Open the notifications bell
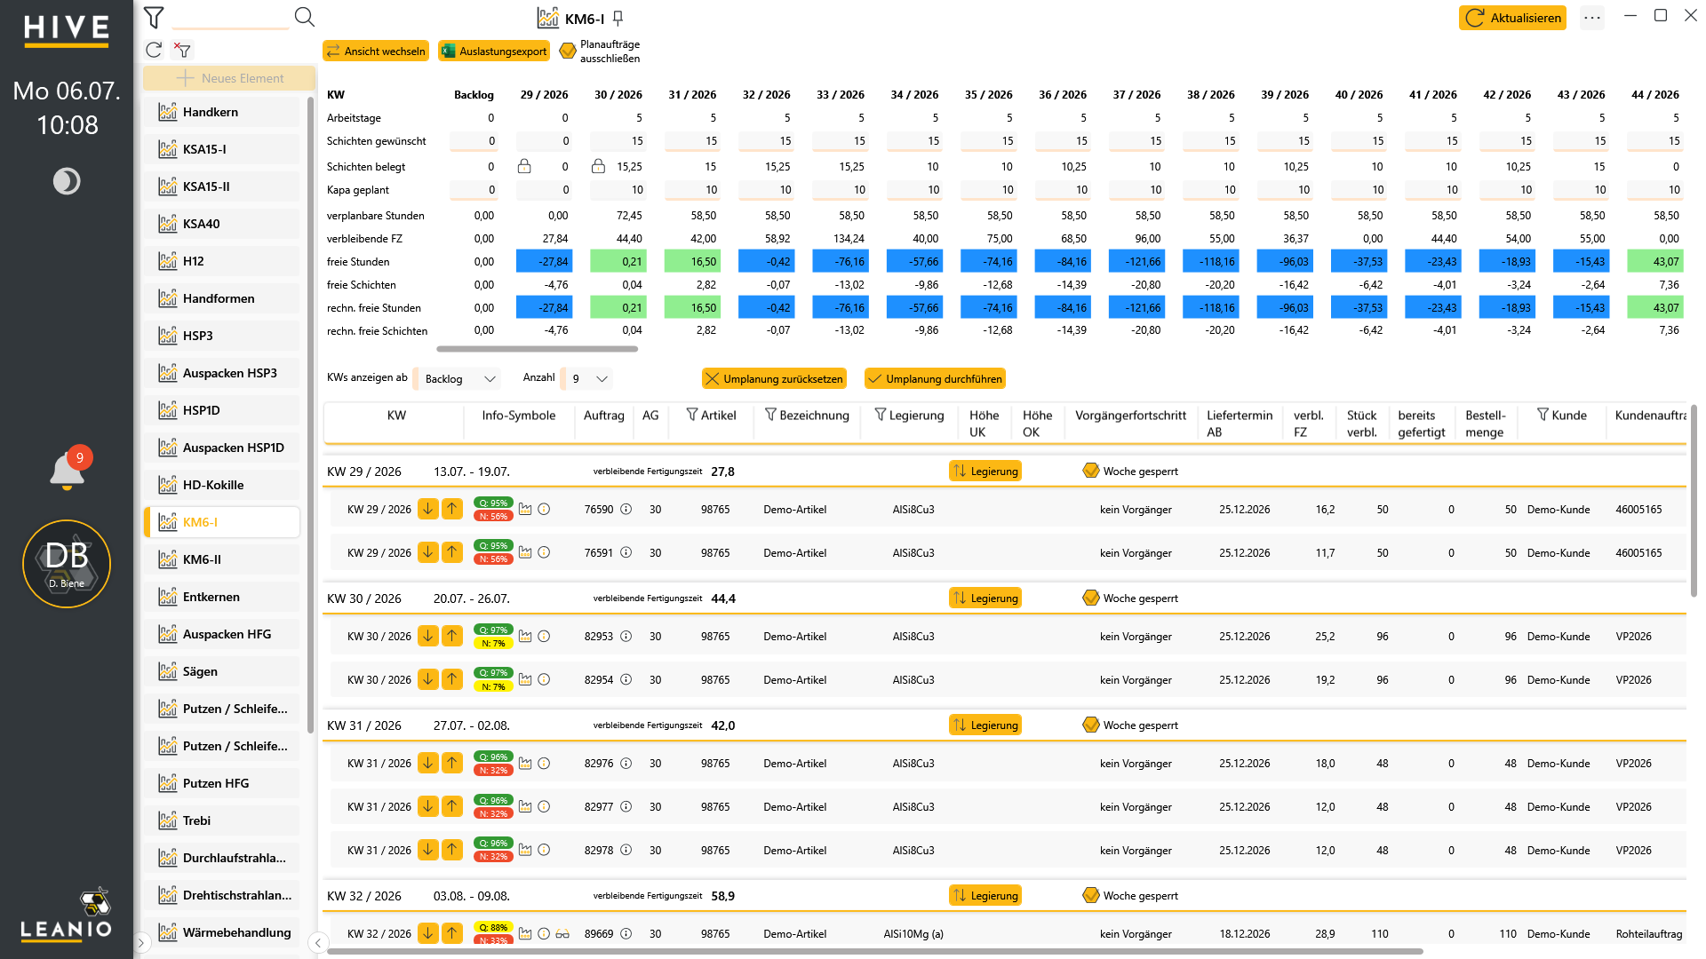1706x959 pixels. [x=68, y=471]
